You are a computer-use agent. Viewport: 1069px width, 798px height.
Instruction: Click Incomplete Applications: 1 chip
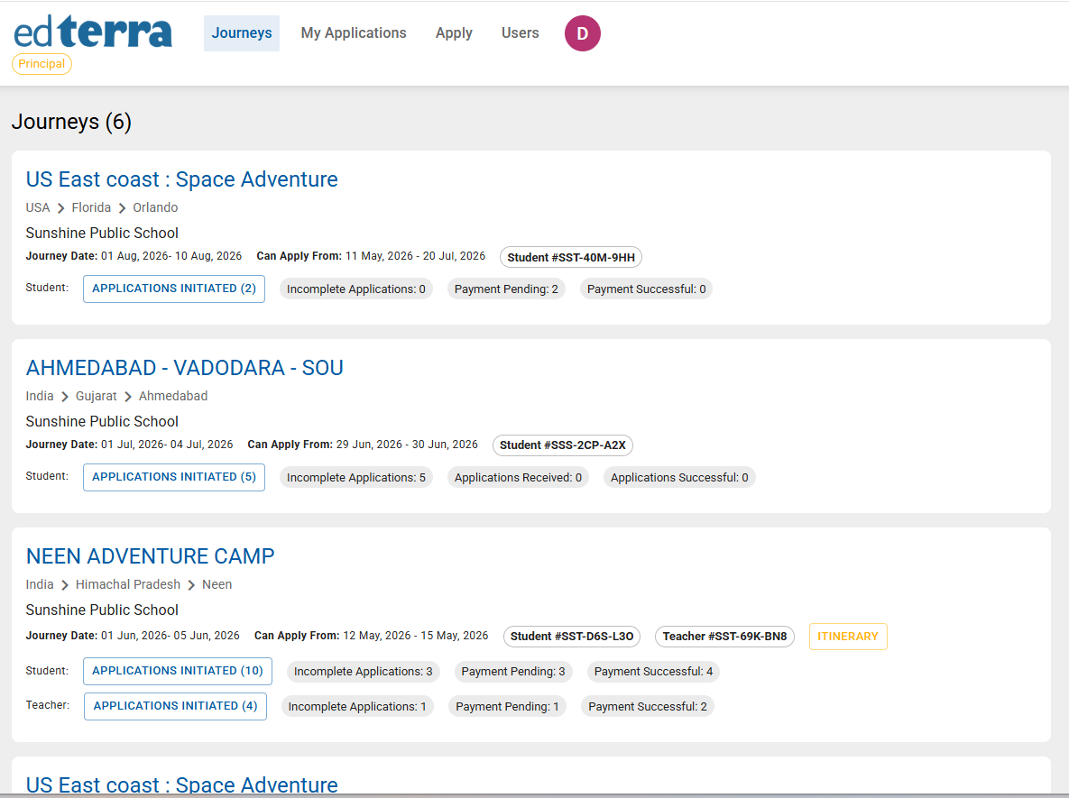357,707
